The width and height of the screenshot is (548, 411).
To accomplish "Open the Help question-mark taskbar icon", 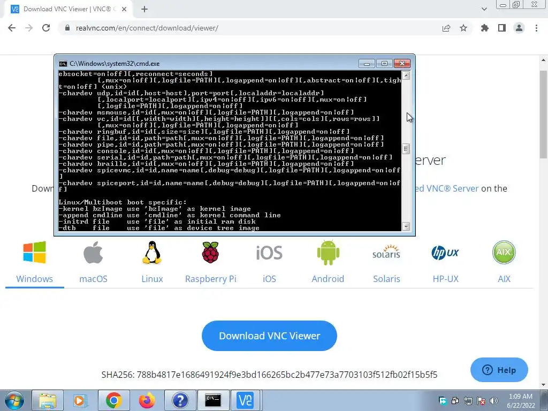I will 180,400.
